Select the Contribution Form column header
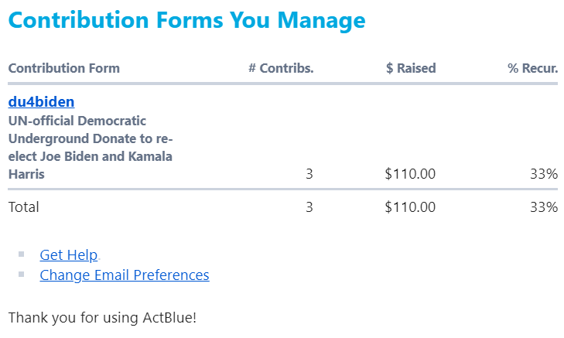Screen dimensions: 564x338 click(63, 68)
